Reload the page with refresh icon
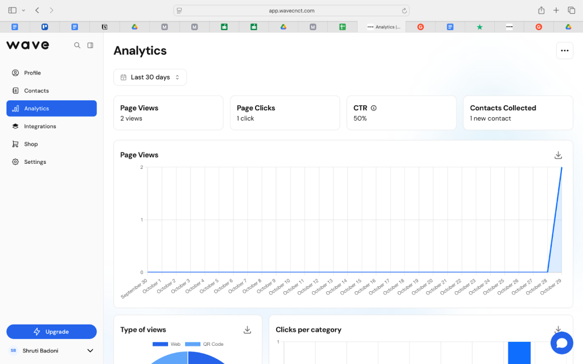583x364 pixels. click(x=404, y=10)
